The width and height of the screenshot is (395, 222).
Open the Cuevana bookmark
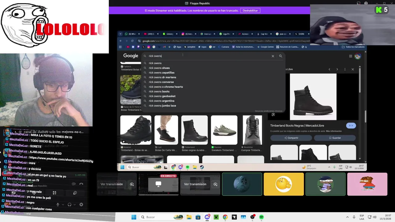pos(223,47)
